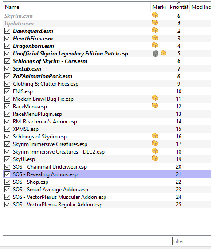Click the paperclip icon on the Unofficial Skyrim Legendary Edition Patch row
Viewport: 211px width, 249px height.
coord(156,54)
